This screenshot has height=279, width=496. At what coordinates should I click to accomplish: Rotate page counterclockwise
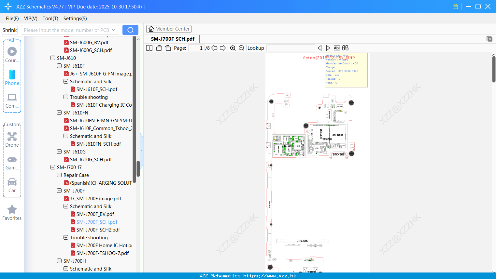[159, 48]
